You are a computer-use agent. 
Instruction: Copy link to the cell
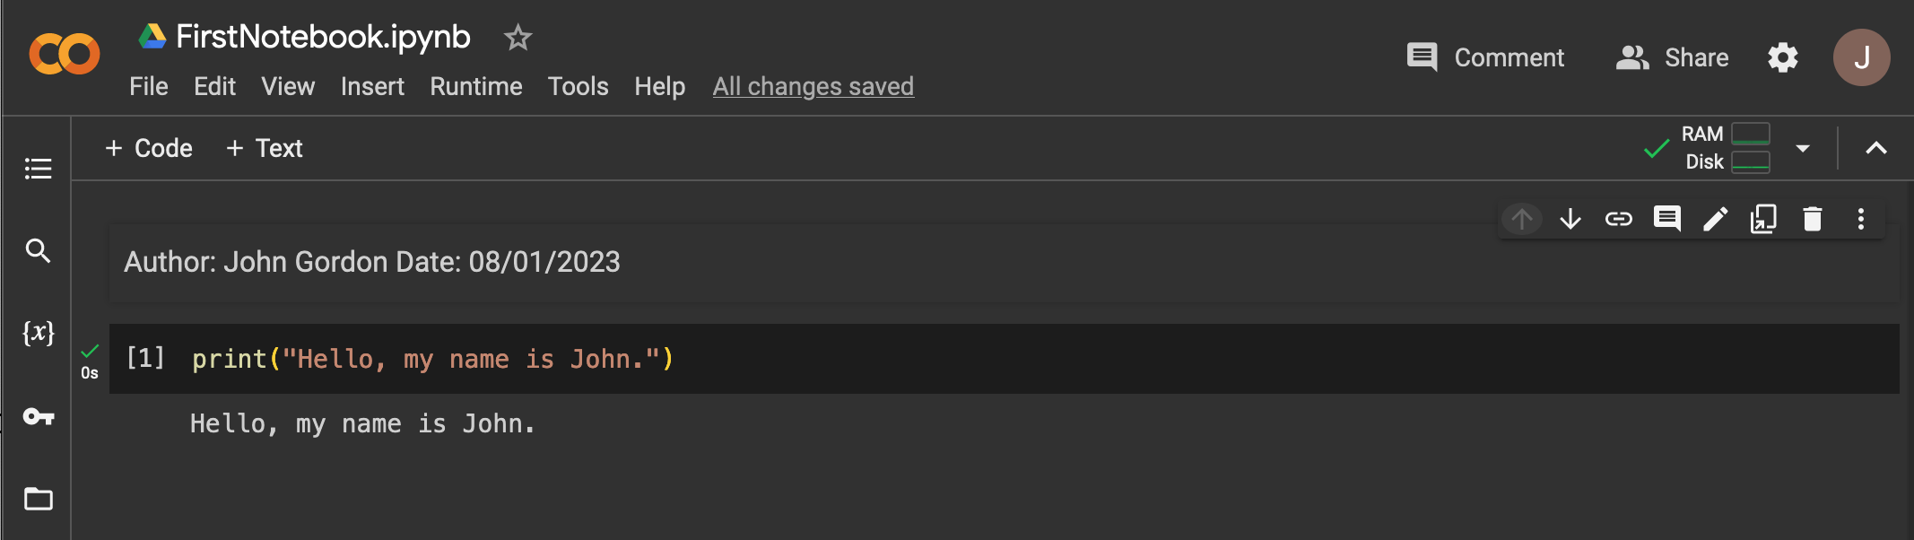point(1619,219)
